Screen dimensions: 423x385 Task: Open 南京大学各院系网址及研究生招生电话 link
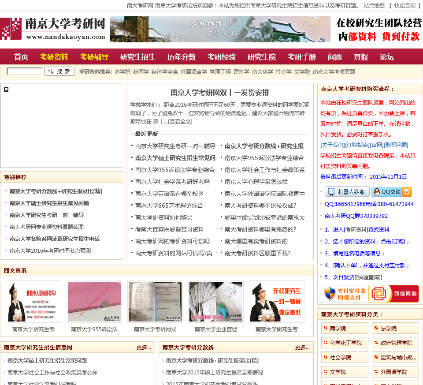pos(55,239)
